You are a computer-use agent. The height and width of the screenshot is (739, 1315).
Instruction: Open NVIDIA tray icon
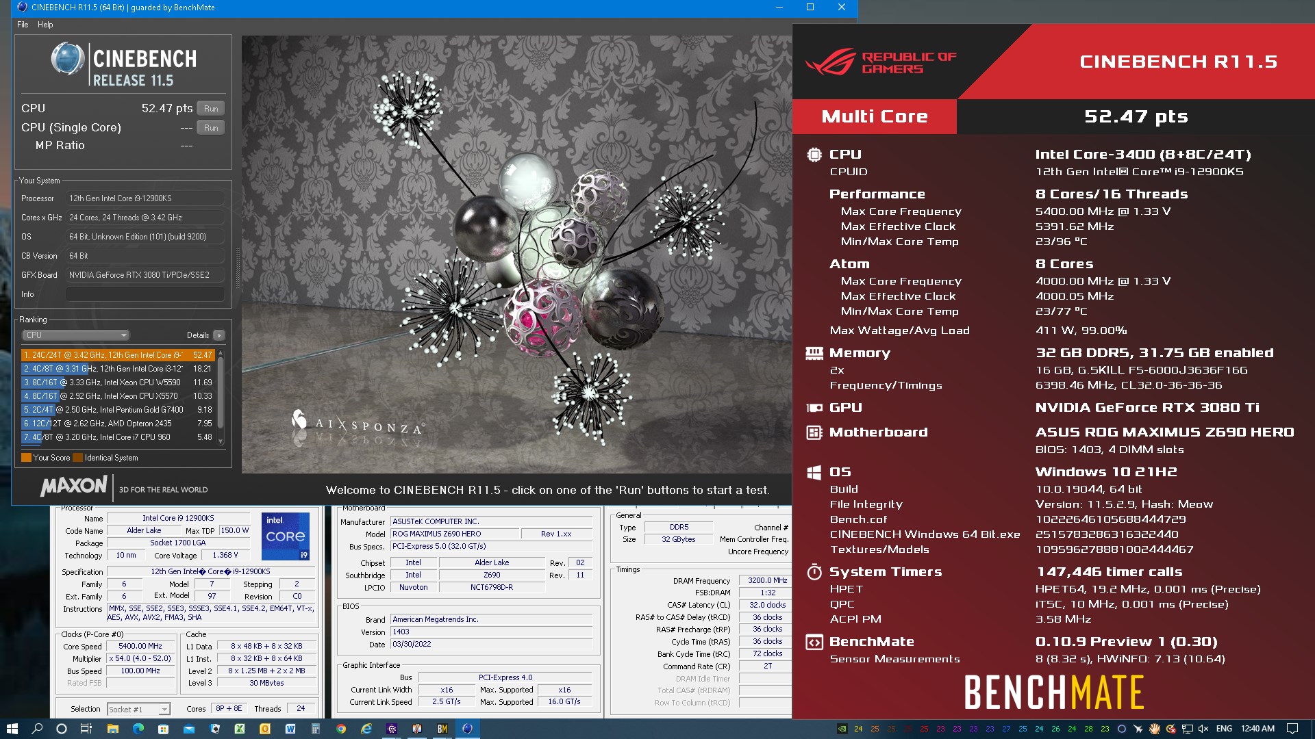842,729
